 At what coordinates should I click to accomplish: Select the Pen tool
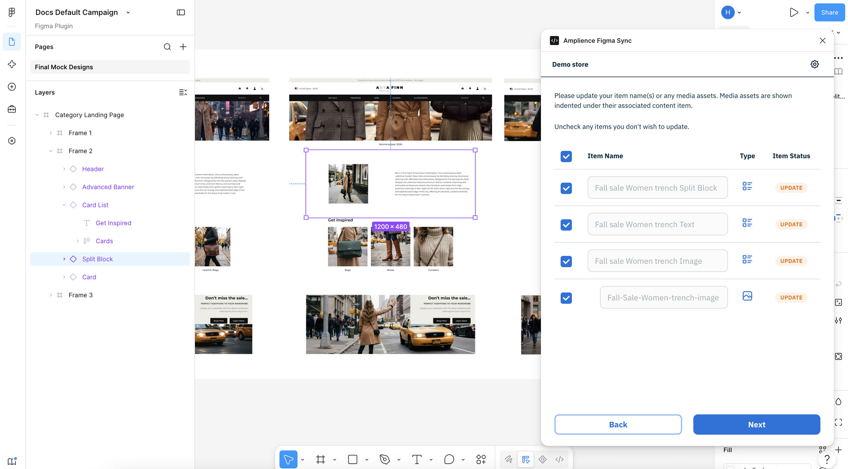tap(385, 459)
